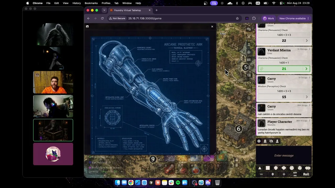Click the Enter message chat box

[x=284, y=155]
